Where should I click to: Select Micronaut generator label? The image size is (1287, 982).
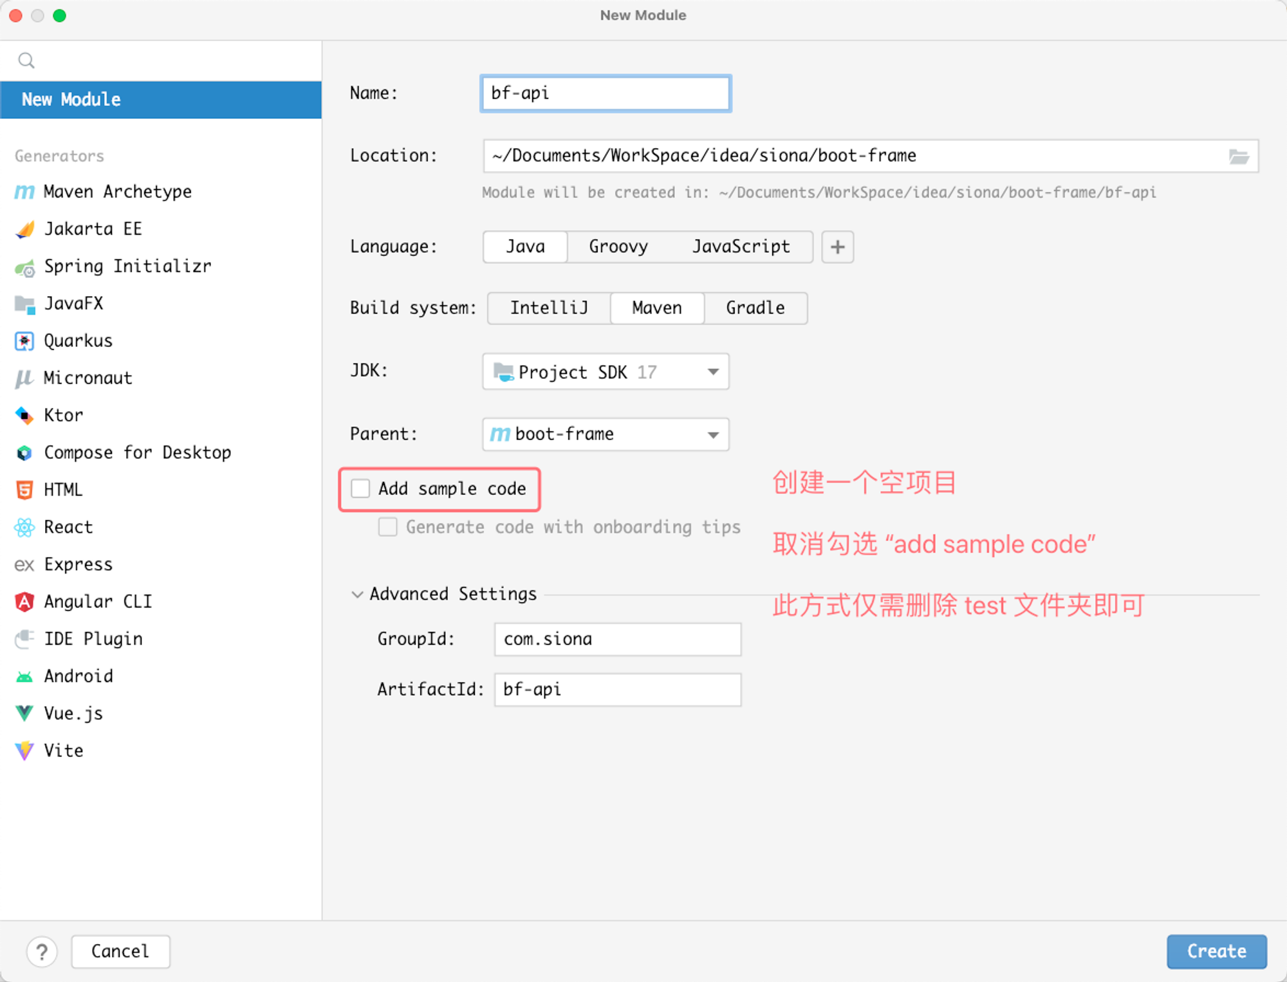click(x=88, y=378)
